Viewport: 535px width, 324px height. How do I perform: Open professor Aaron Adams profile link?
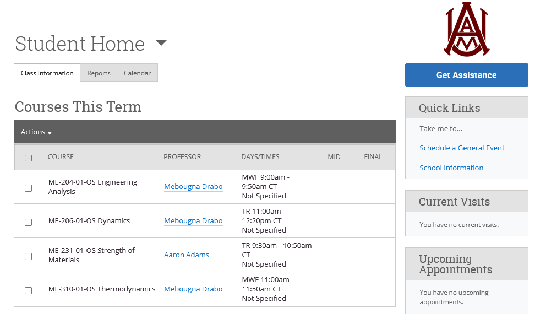pyautogui.click(x=187, y=255)
